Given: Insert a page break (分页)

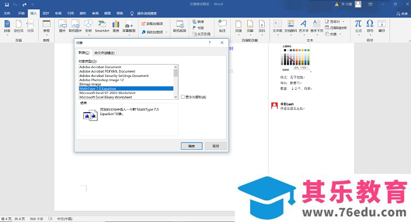Looking at the screenshot, I should (30, 26).
